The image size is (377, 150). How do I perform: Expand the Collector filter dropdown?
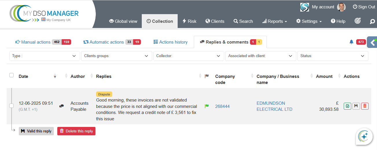(188, 56)
